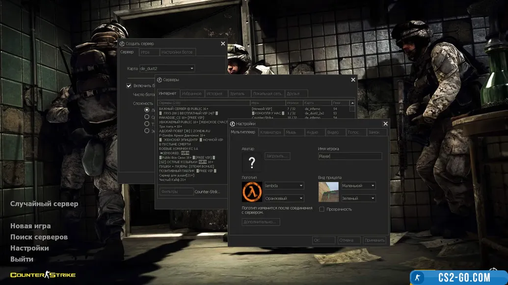Expand the lambda logo type dropdown
Image resolution: width=508 pixels, height=285 pixels.
(x=284, y=186)
